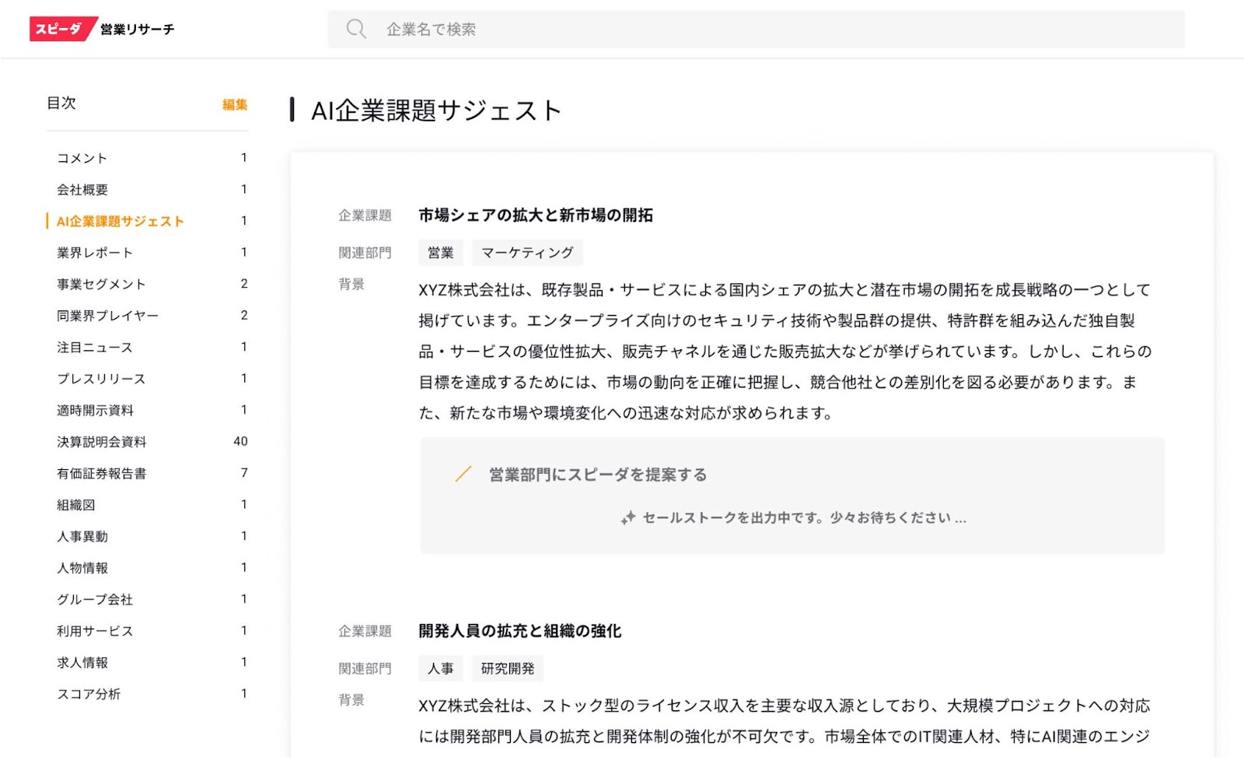The height and width of the screenshot is (757, 1244).
Task: Open スコア分析 at the sidebar bottom
Action: (x=89, y=694)
